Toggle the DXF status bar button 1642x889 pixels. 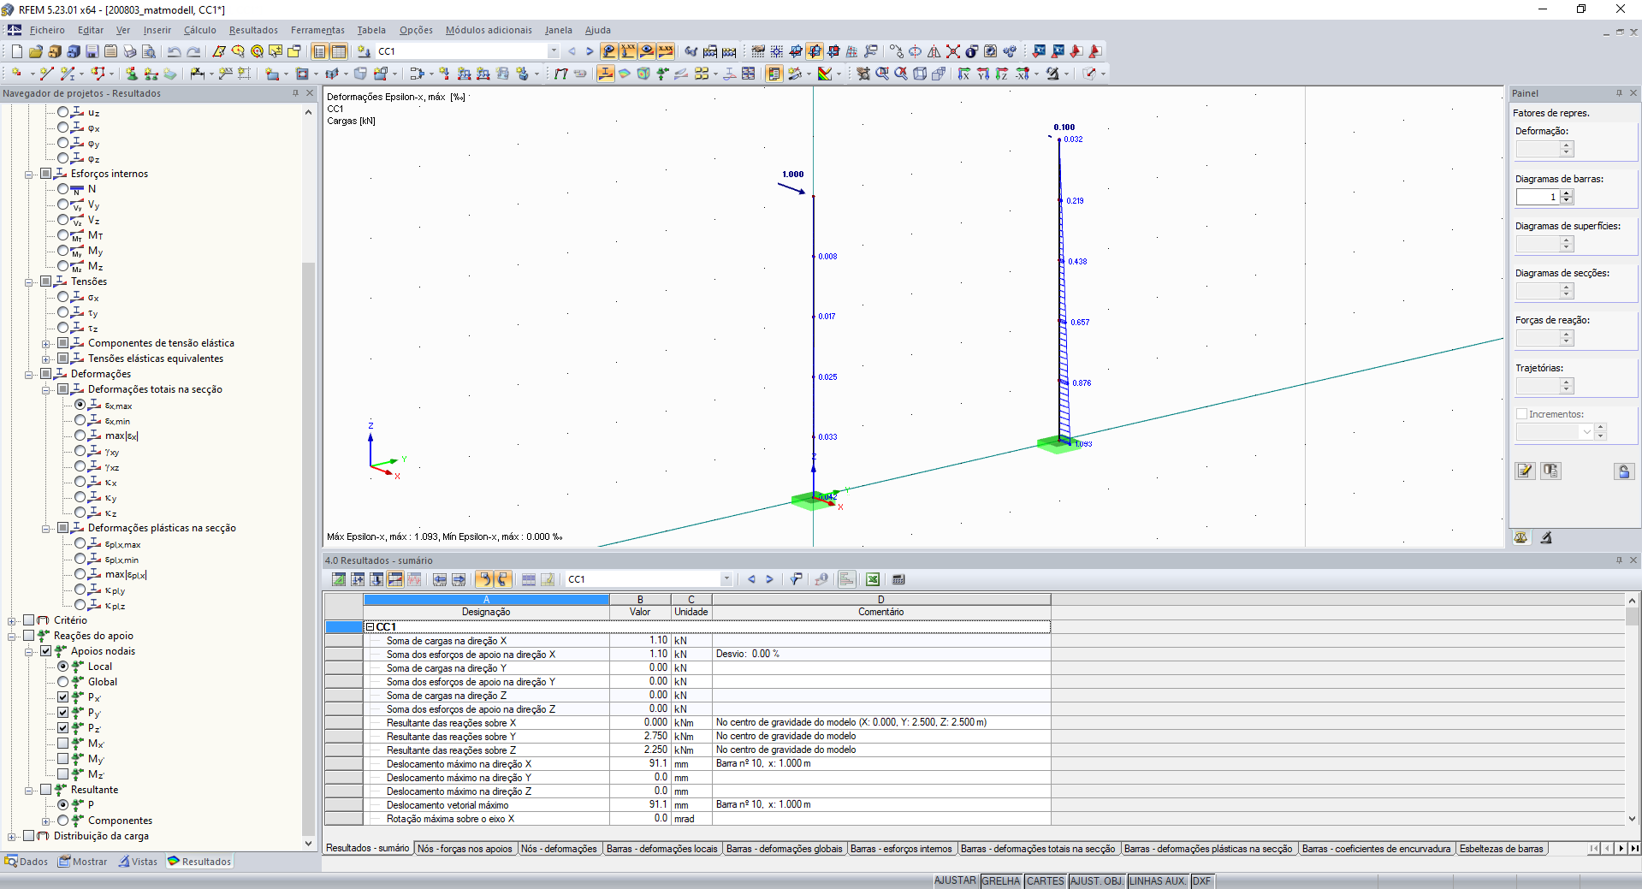(x=1201, y=881)
